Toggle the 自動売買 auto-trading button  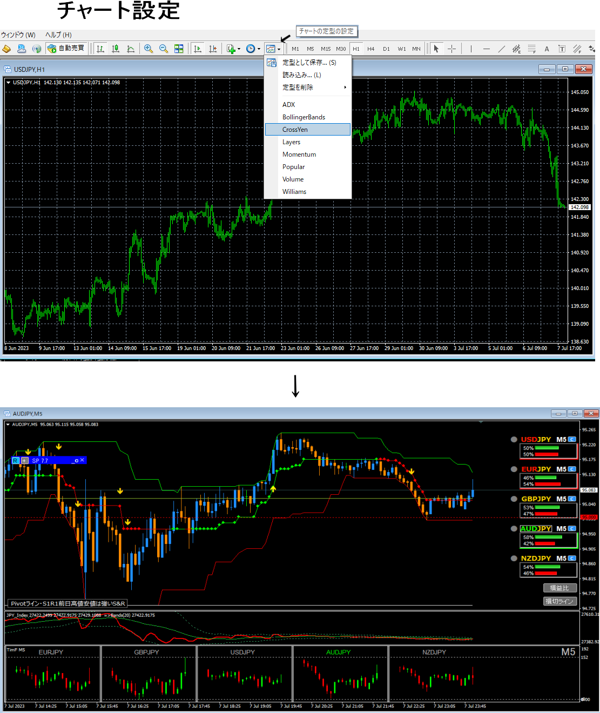(66, 49)
